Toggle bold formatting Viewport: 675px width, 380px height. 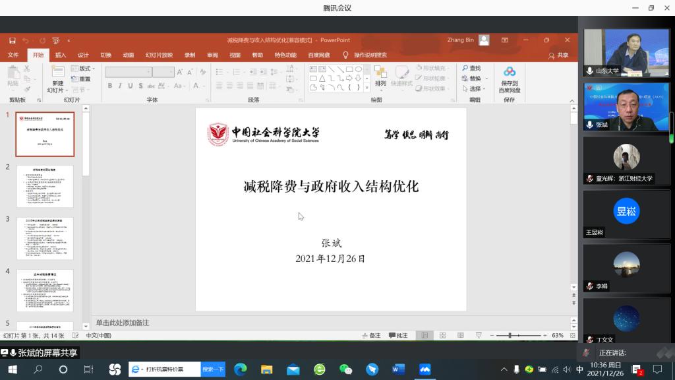click(110, 86)
